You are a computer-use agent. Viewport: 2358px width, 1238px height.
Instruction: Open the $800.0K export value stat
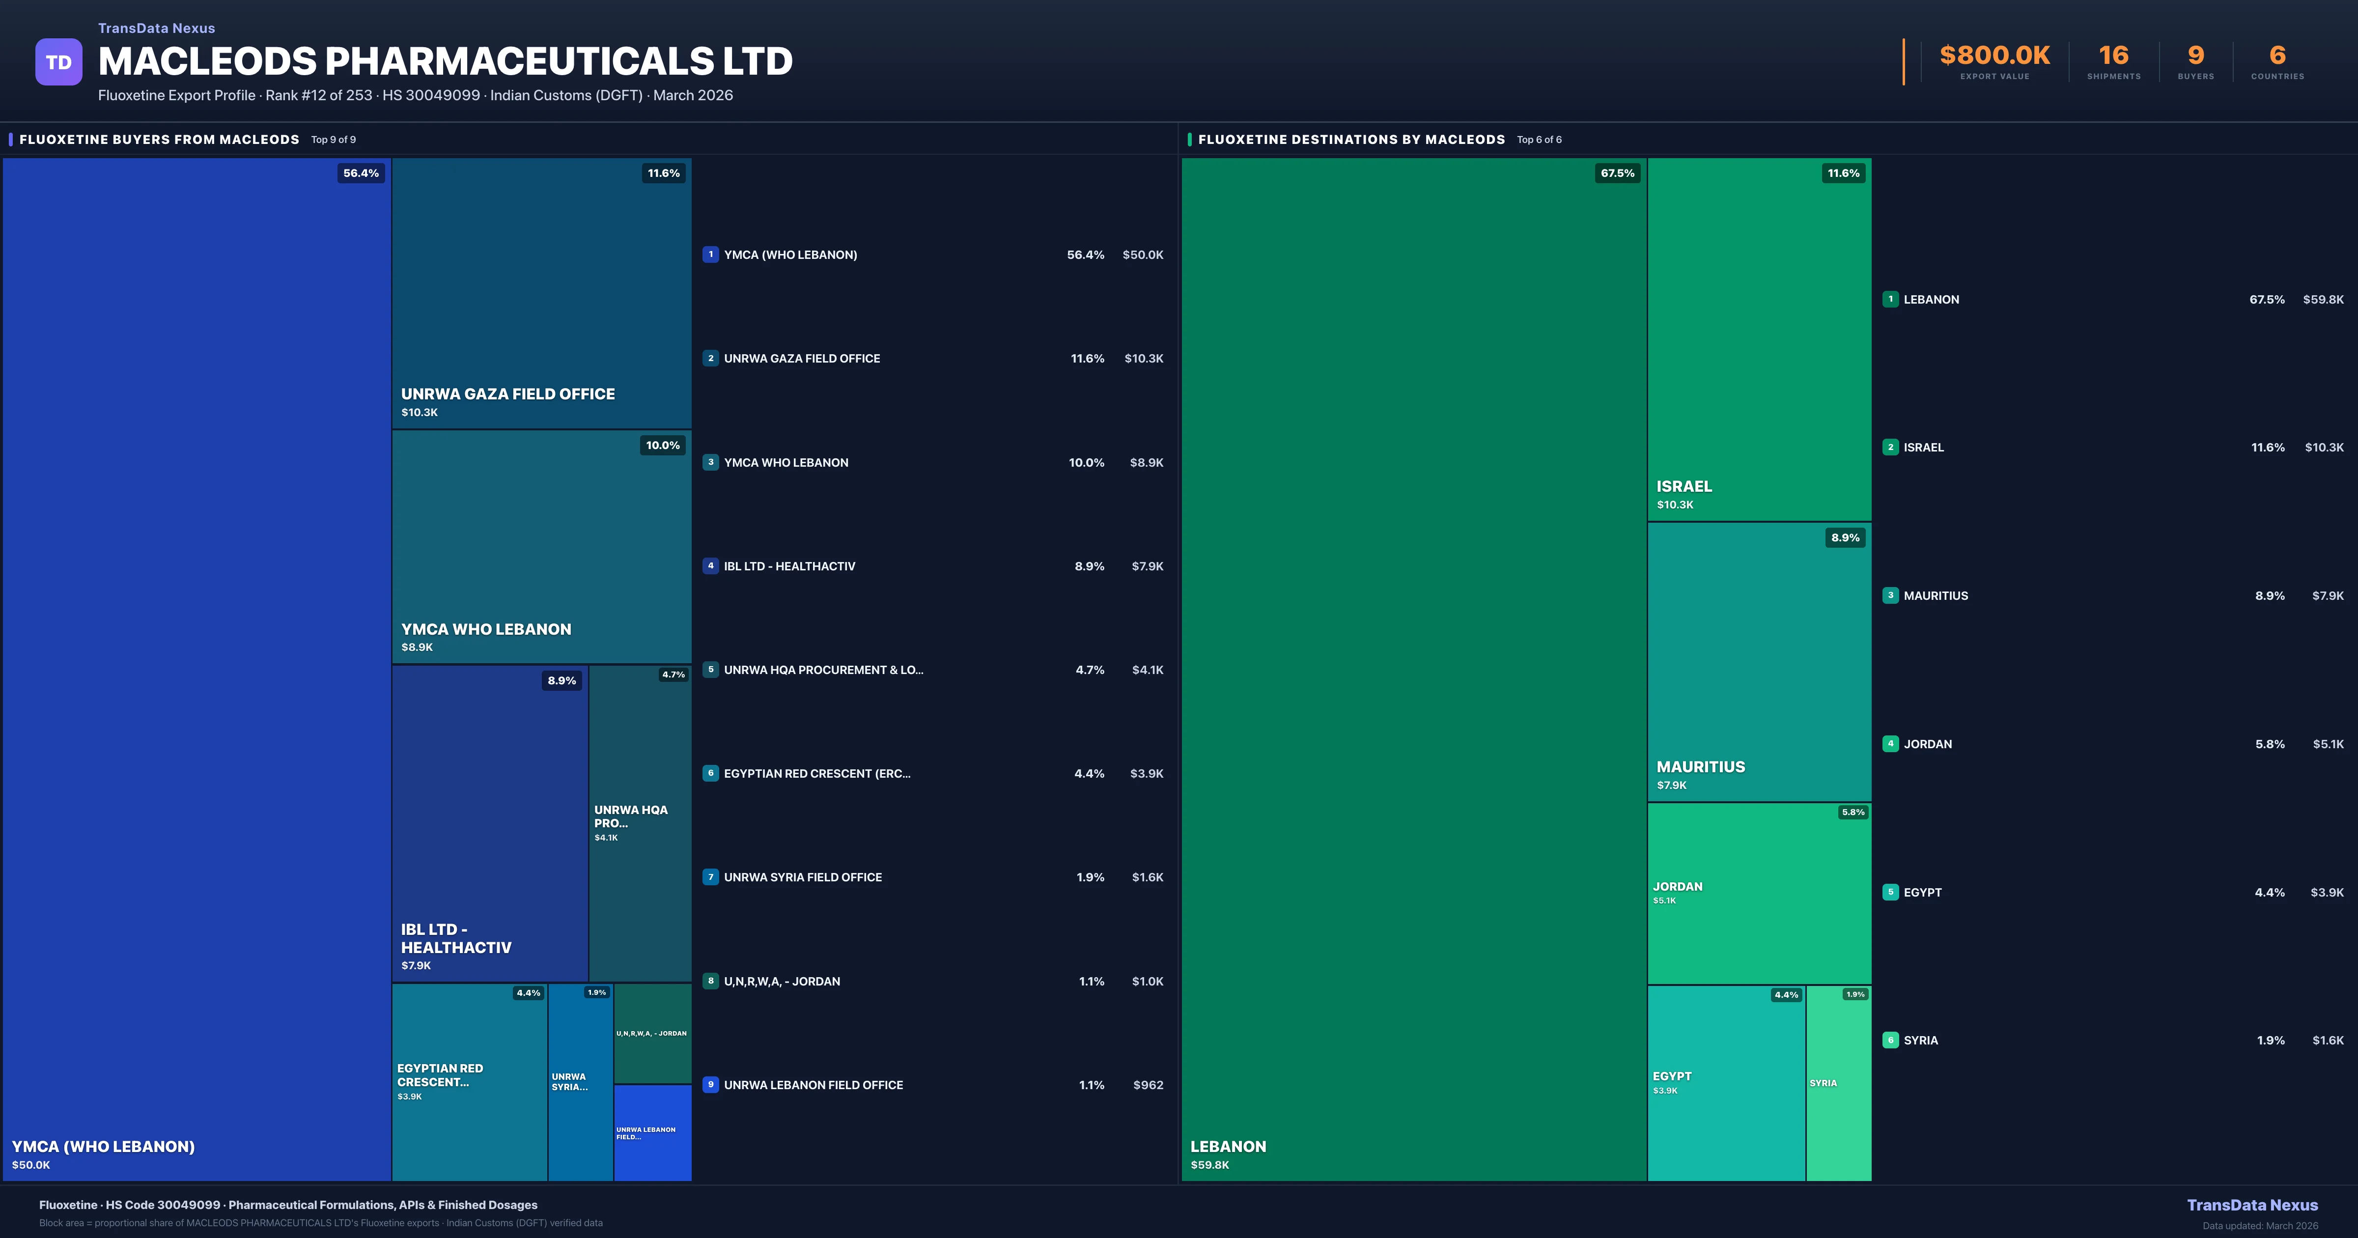(x=1993, y=55)
